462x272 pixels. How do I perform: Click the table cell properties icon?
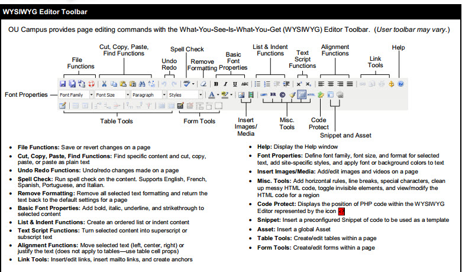coord(85,106)
